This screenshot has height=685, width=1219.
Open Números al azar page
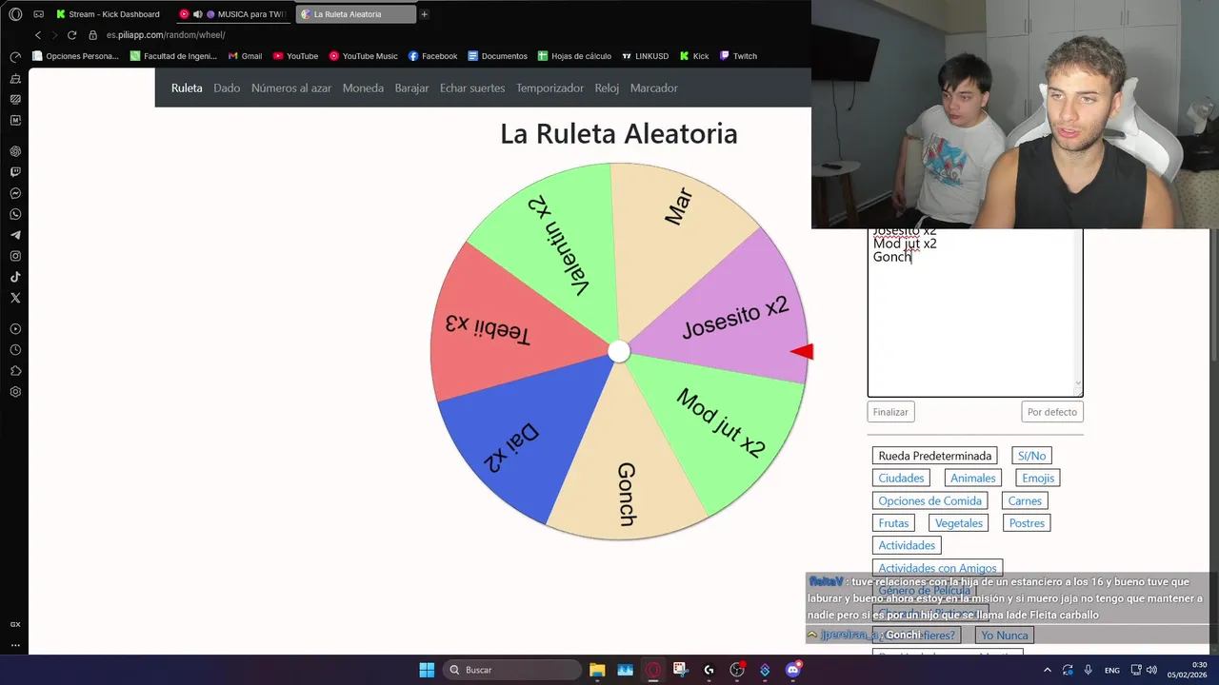click(291, 88)
